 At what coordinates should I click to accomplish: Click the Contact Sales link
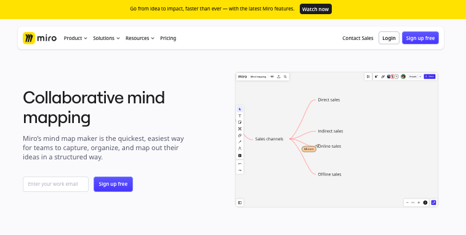click(x=358, y=38)
